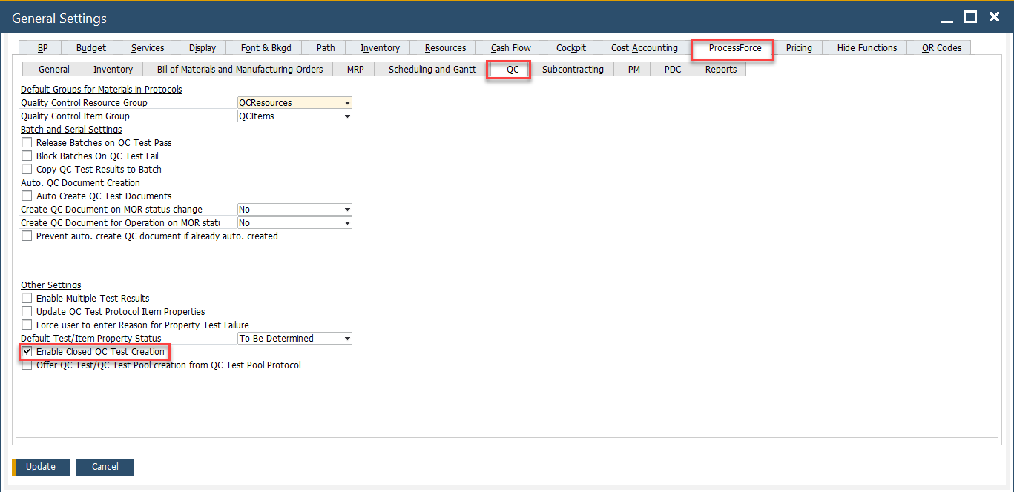Enable Multiple Test Results checkbox
The width and height of the screenshot is (1014, 492).
pos(27,299)
